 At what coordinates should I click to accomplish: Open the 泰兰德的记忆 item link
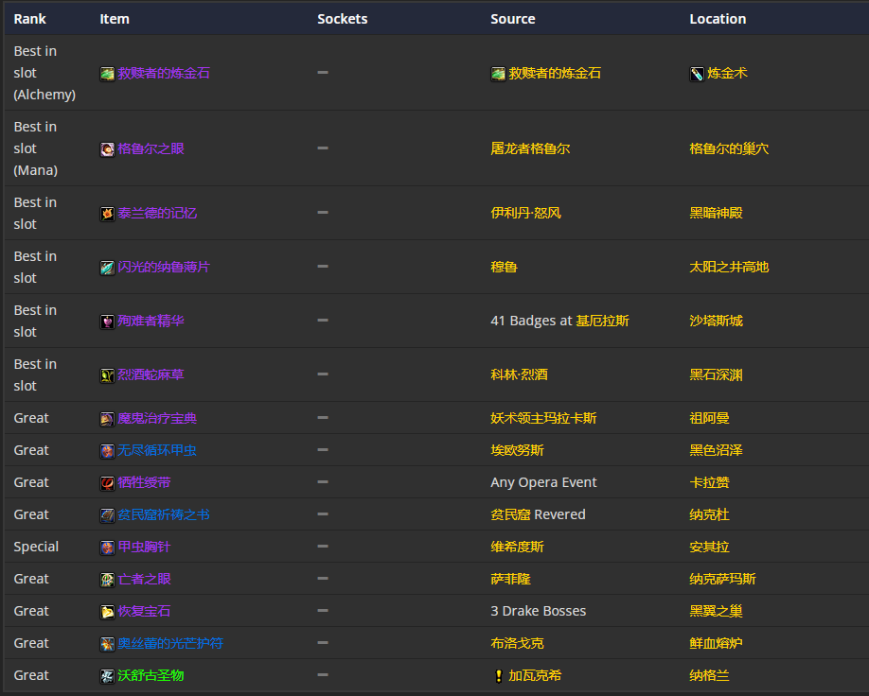tap(157, 213)
